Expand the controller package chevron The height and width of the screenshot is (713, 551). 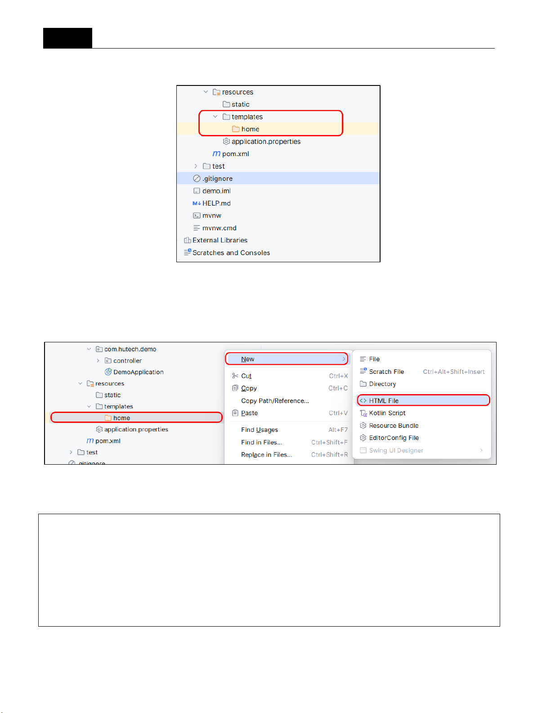pos(98,361)
